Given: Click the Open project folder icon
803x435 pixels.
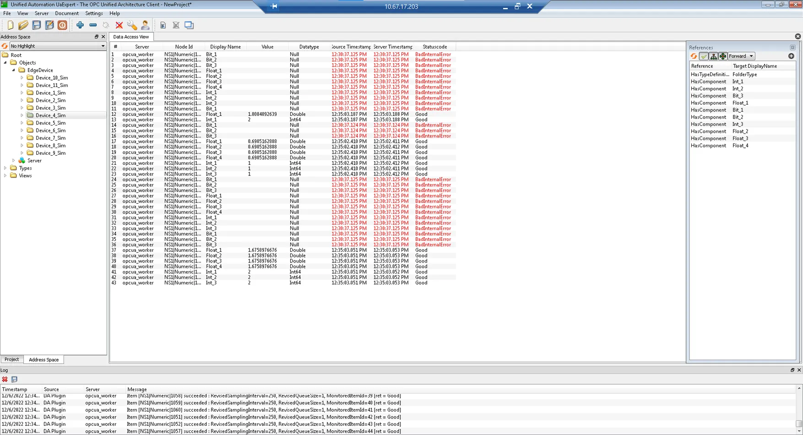Looking at the screenshot, I should (x=23, y=25).
